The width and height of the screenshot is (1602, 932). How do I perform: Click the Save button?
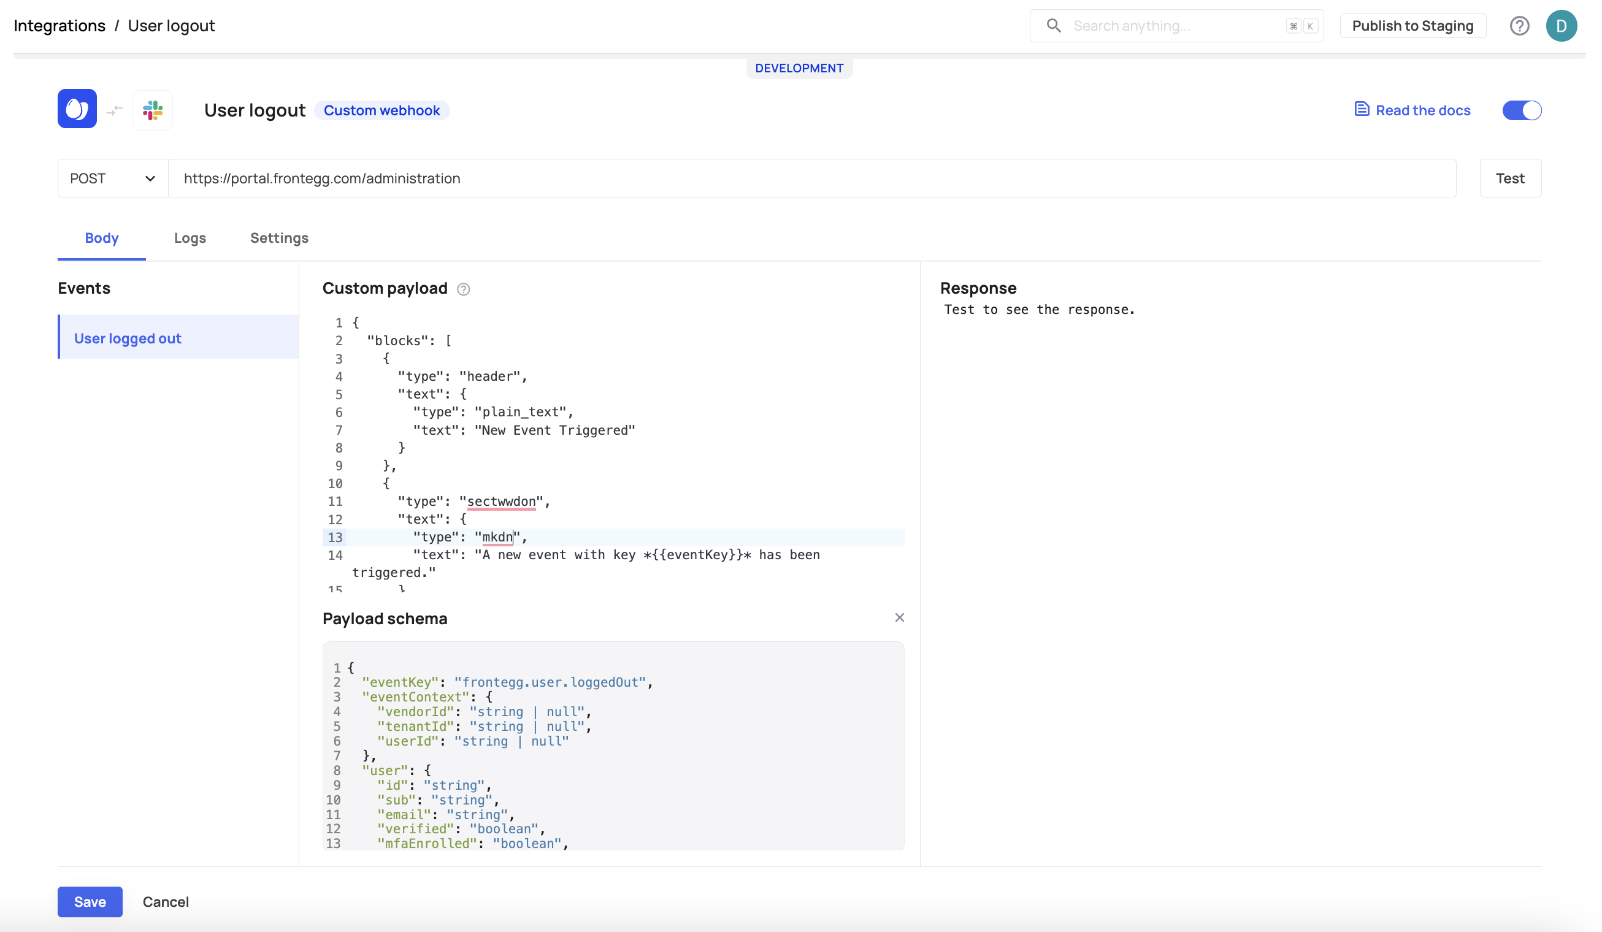coord(90,902)
